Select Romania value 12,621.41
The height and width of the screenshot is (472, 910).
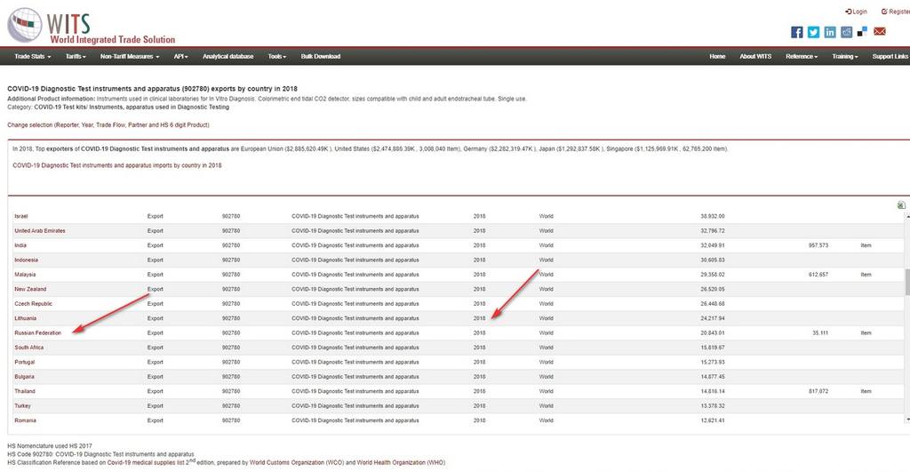(712, 420)
